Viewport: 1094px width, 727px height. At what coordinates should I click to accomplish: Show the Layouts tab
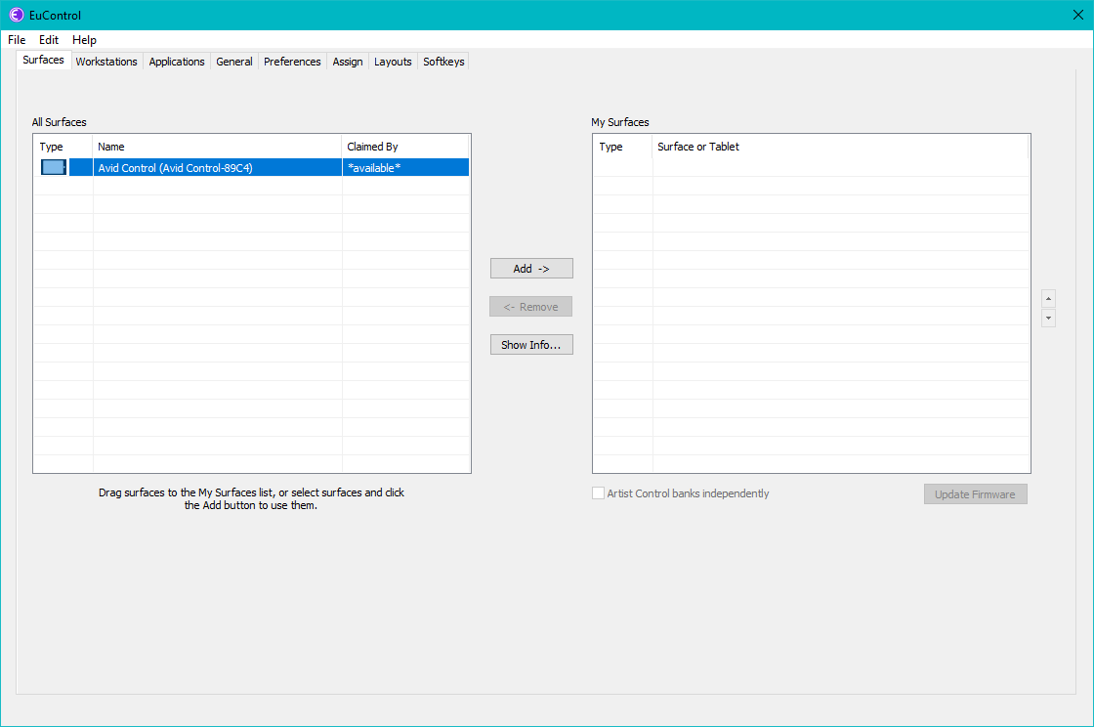(x=393, y=62)
